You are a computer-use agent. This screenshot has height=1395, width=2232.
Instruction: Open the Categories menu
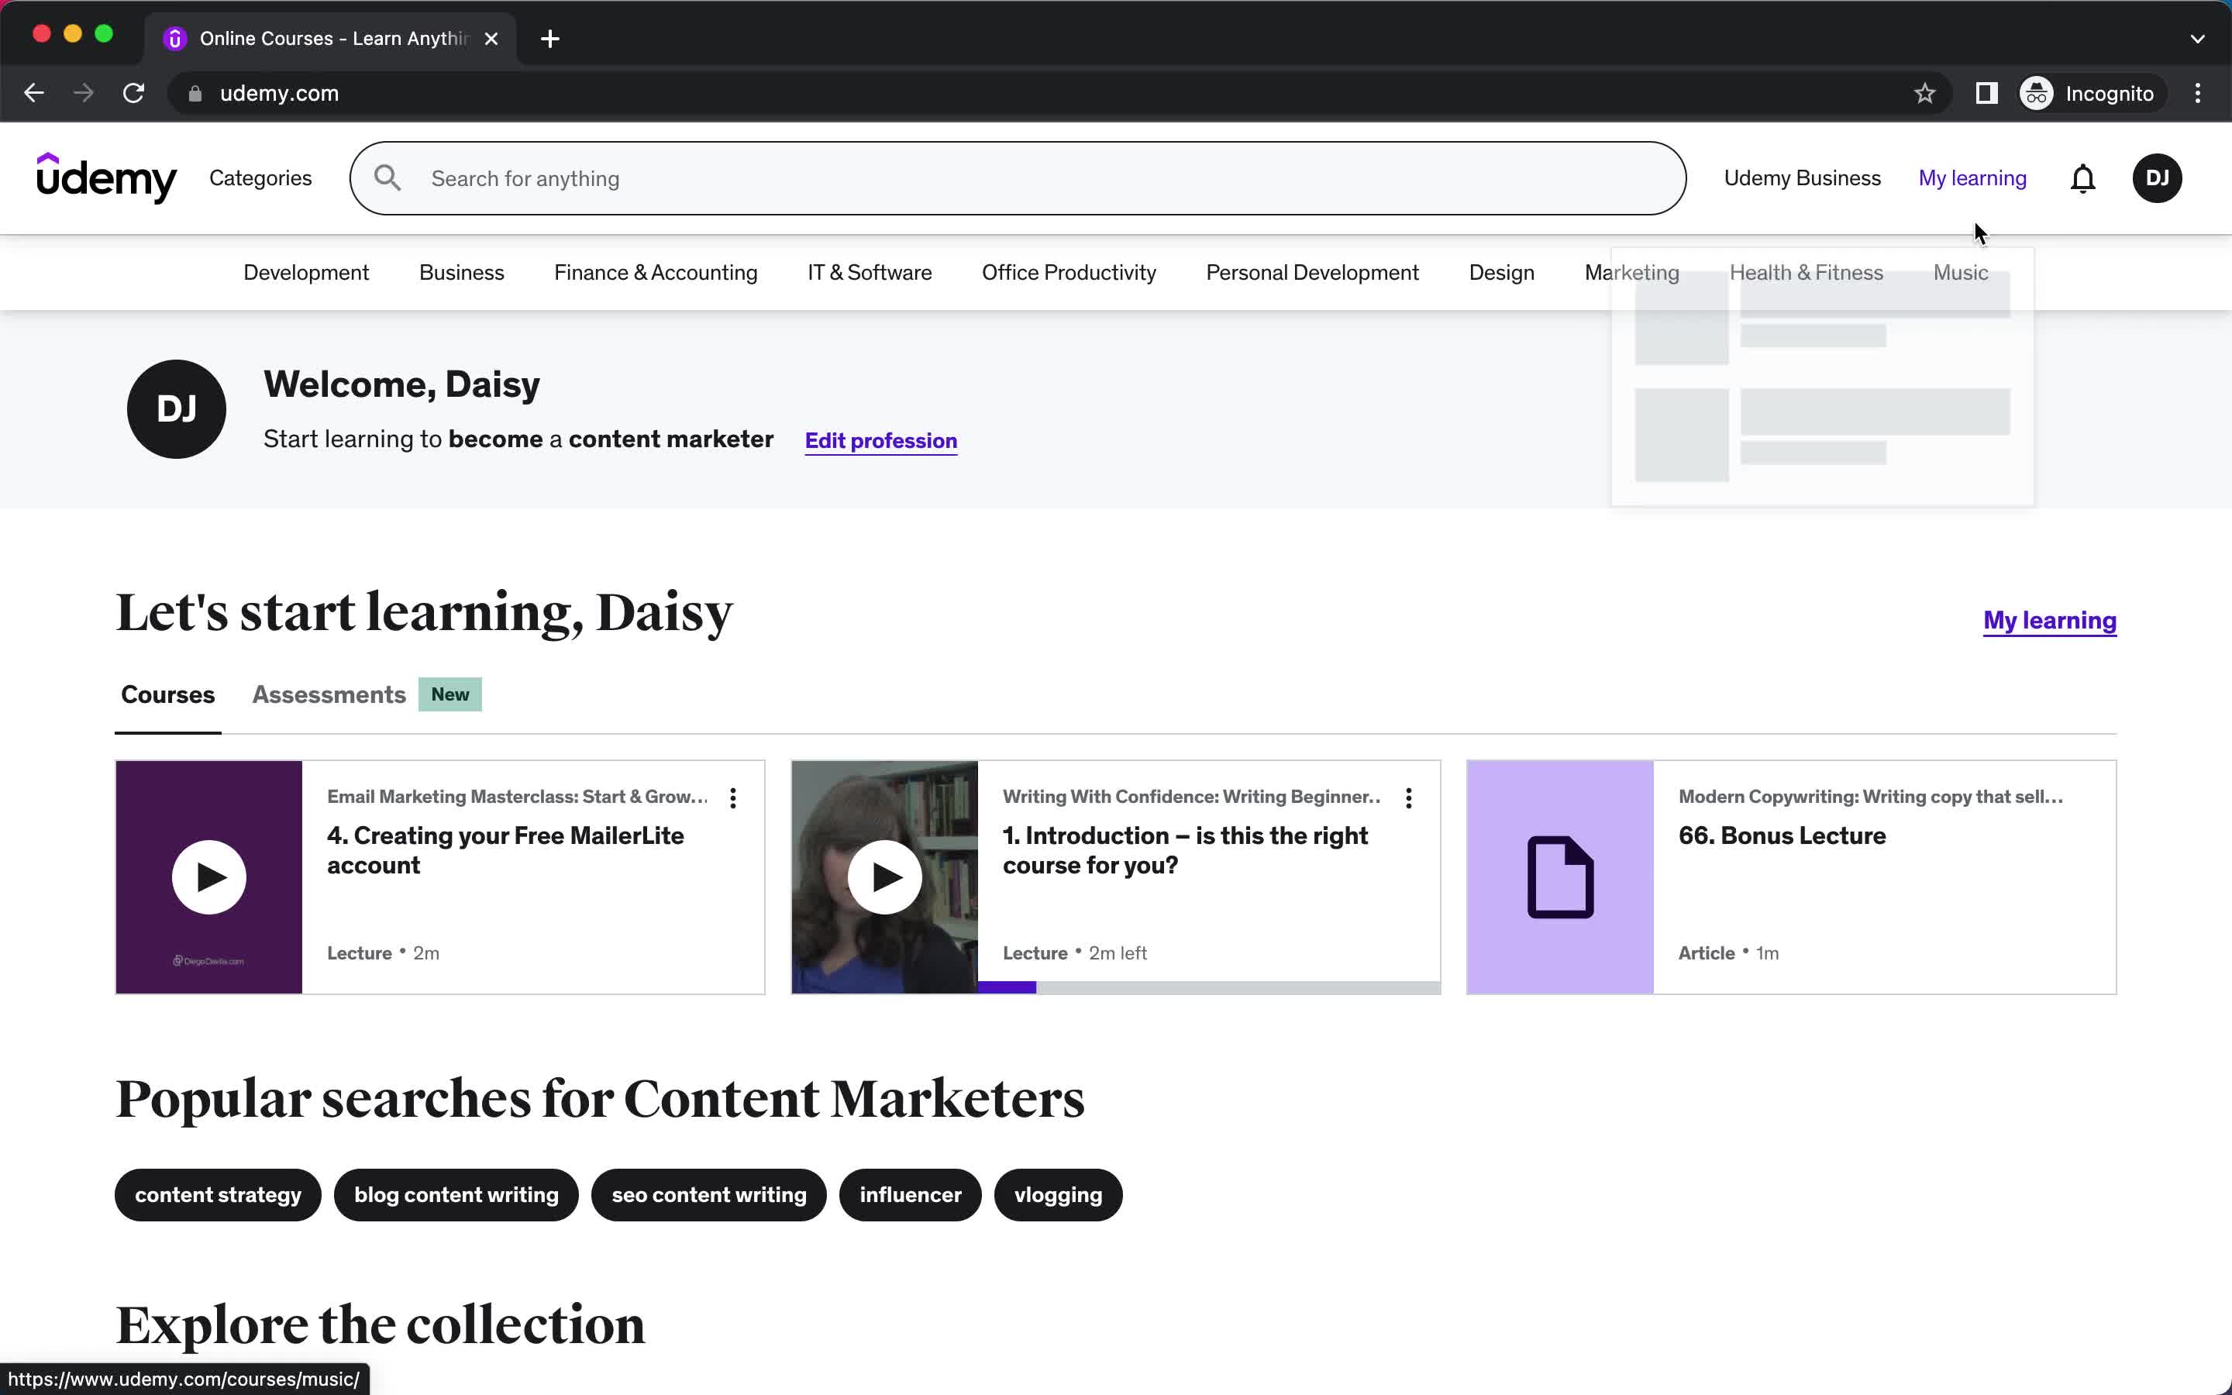[261, 178]
